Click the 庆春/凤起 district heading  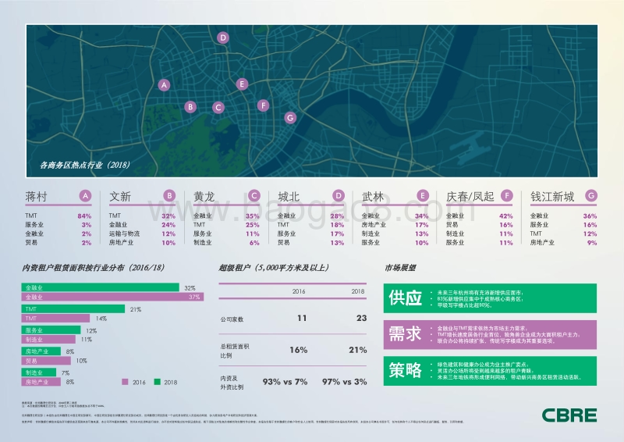[470, 197]
